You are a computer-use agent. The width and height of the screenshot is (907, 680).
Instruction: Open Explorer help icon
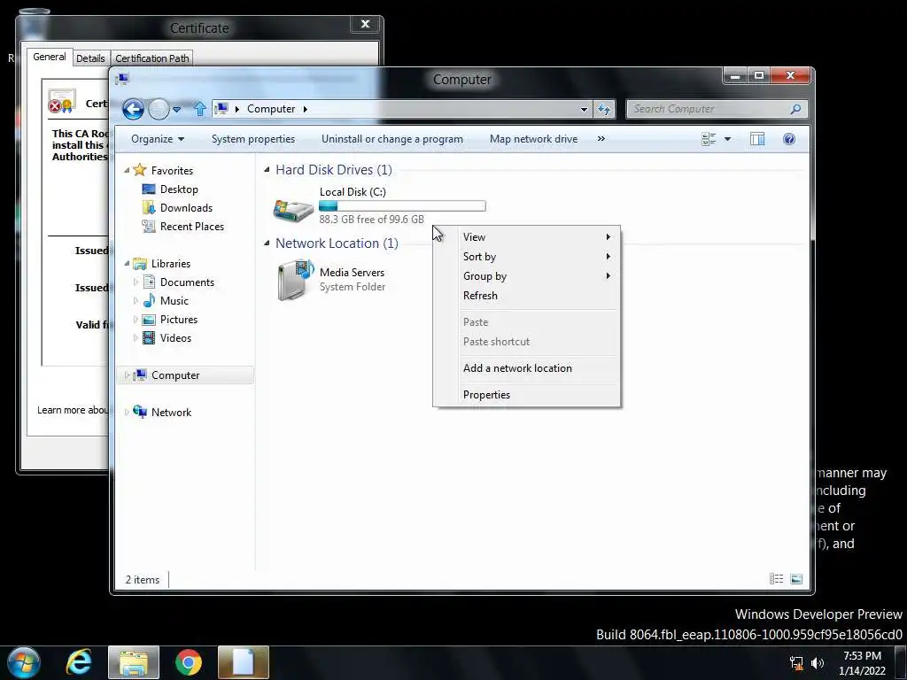tap(789, 139)
